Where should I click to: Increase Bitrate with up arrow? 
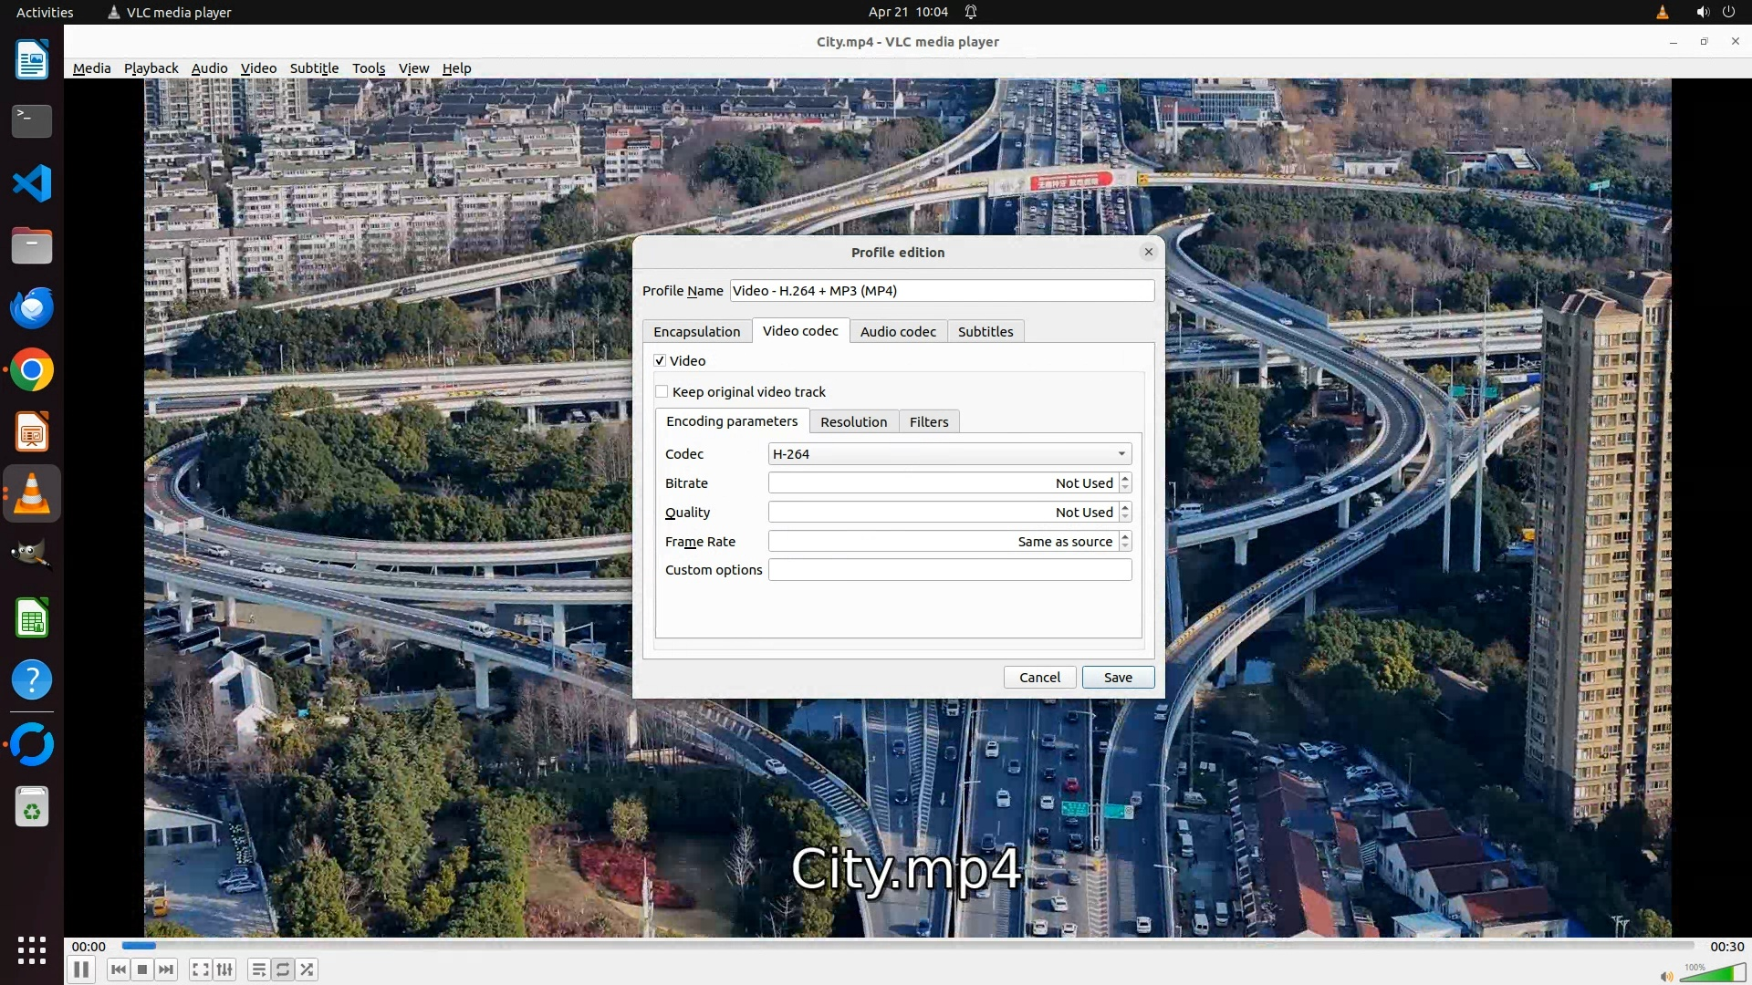coord(1125,478)
